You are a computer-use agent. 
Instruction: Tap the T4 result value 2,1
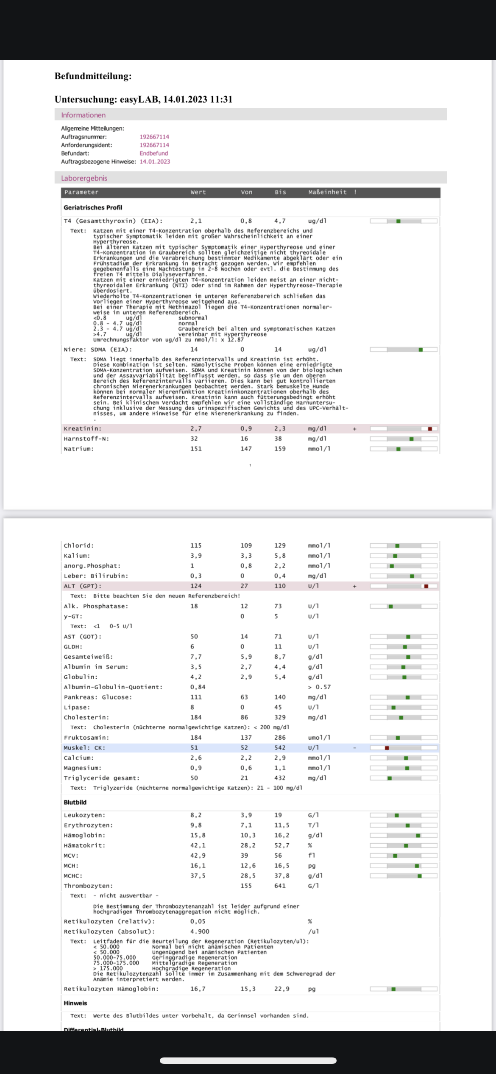tap(196, 221)
